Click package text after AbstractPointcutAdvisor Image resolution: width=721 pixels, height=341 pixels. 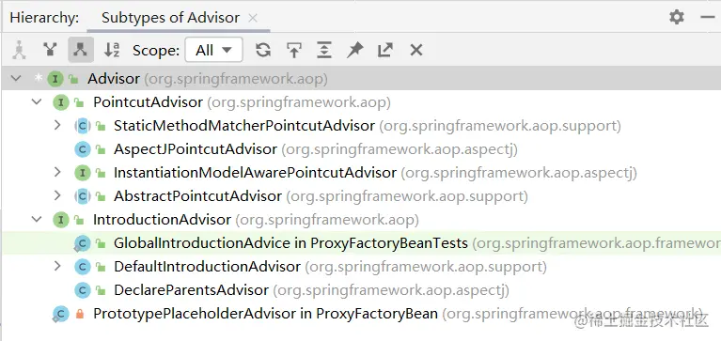tap(407, 196)
